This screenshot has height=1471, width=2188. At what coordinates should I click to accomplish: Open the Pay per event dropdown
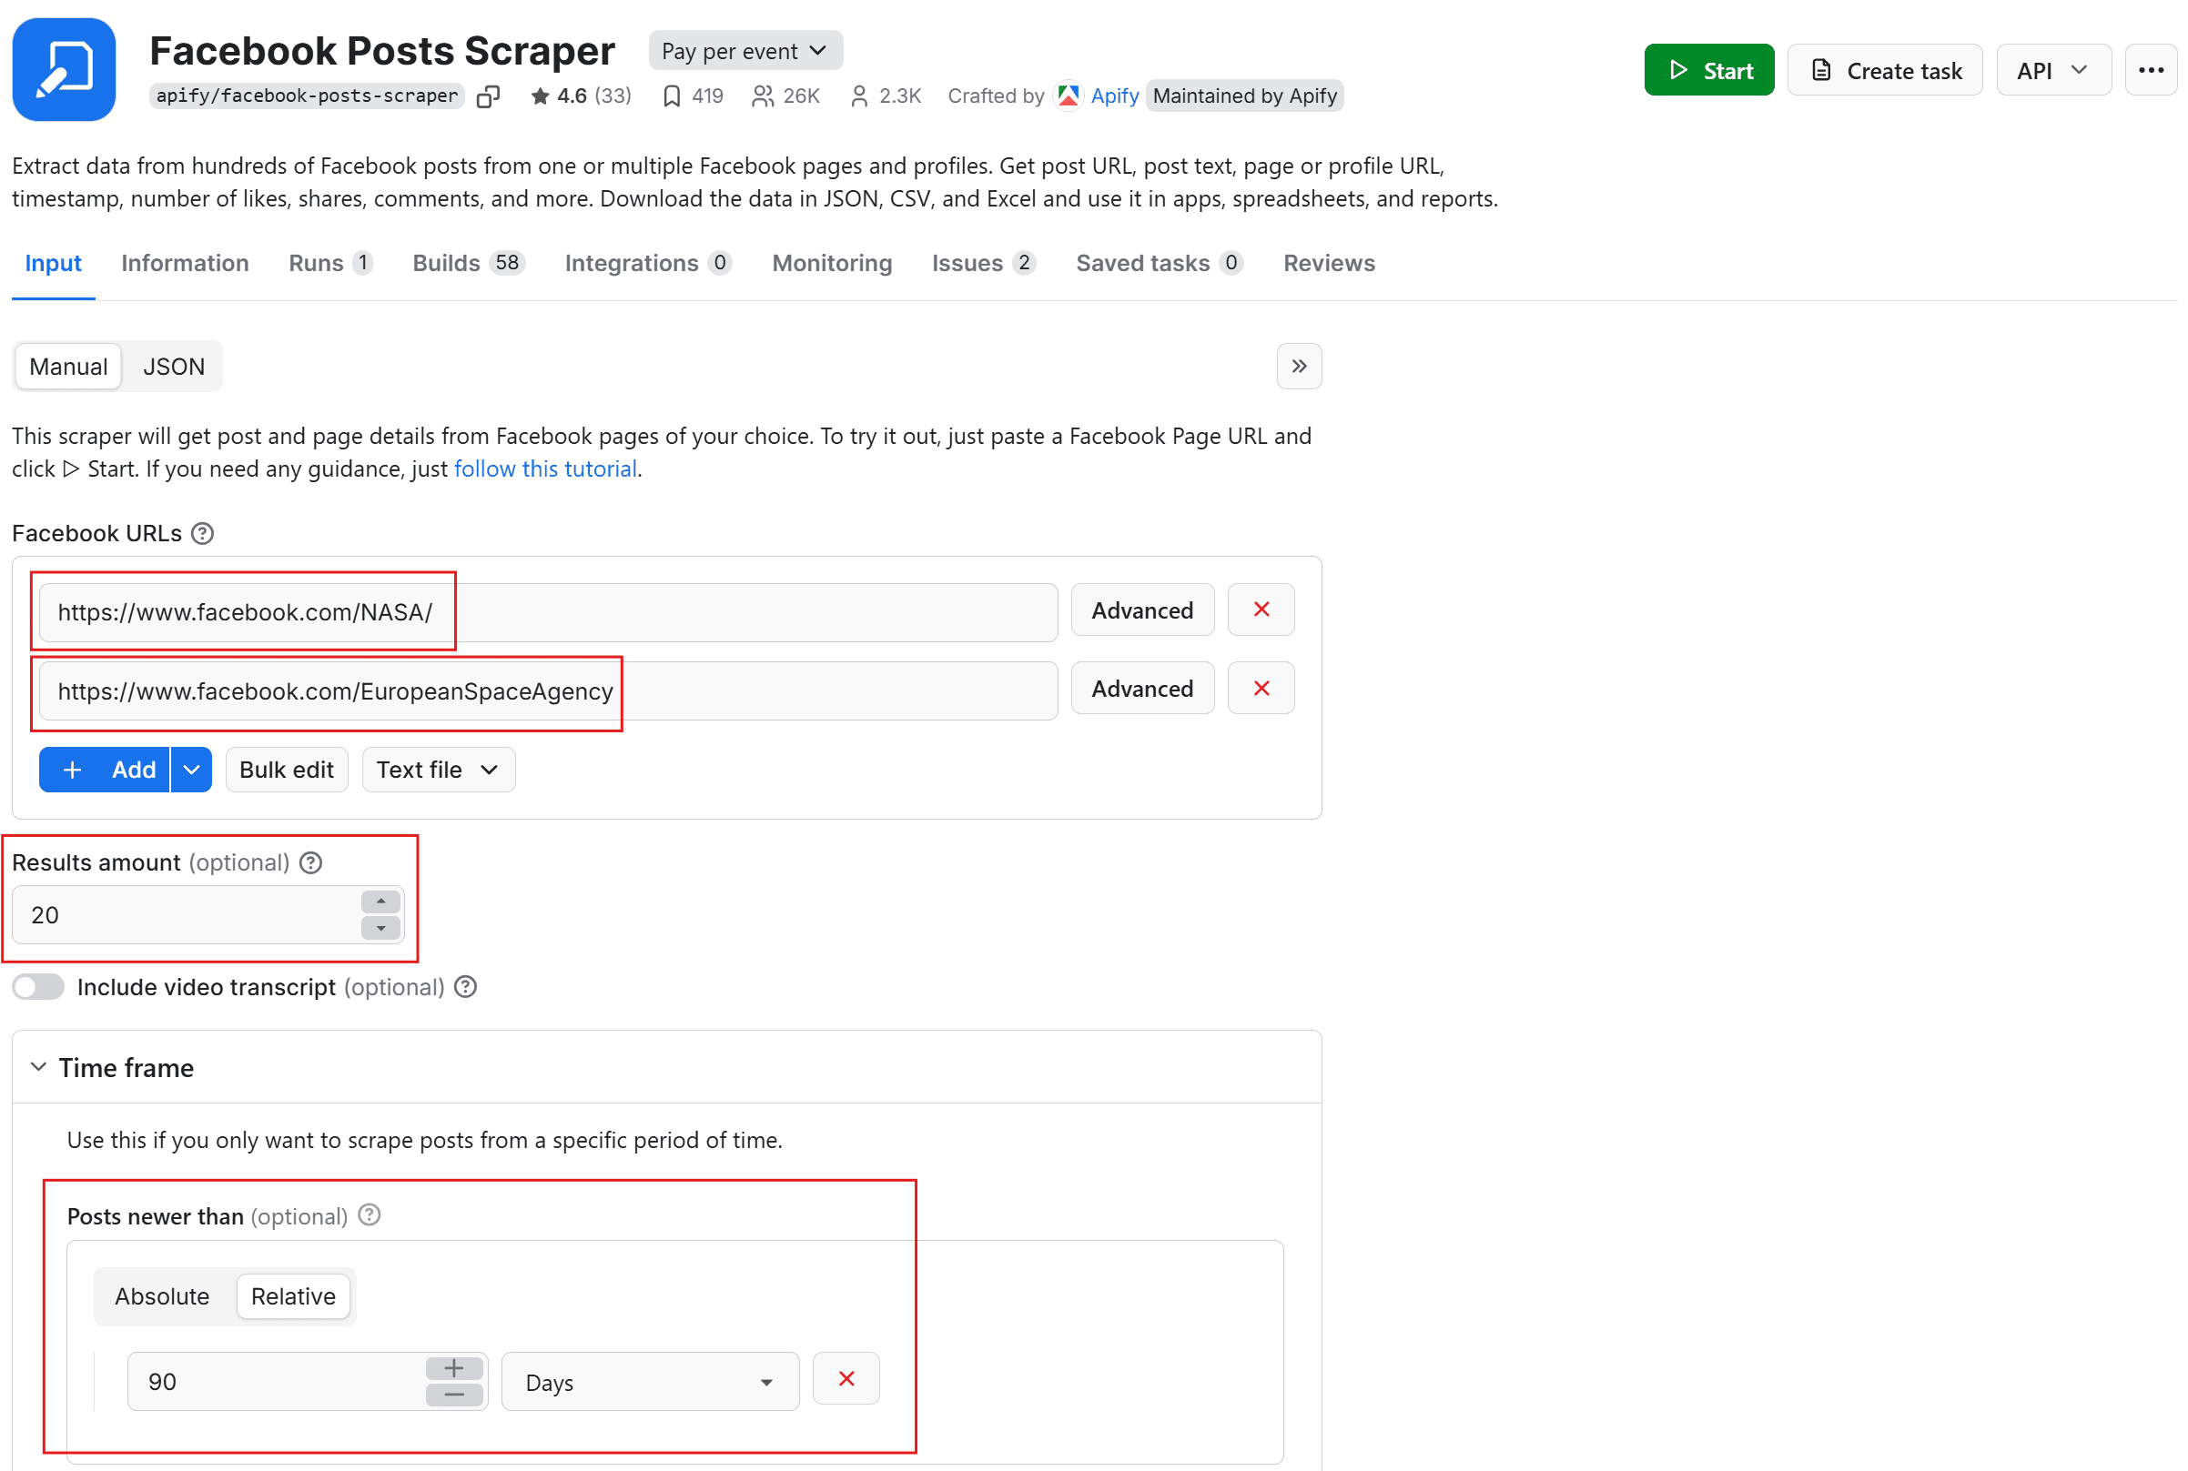tap(745, 50)
